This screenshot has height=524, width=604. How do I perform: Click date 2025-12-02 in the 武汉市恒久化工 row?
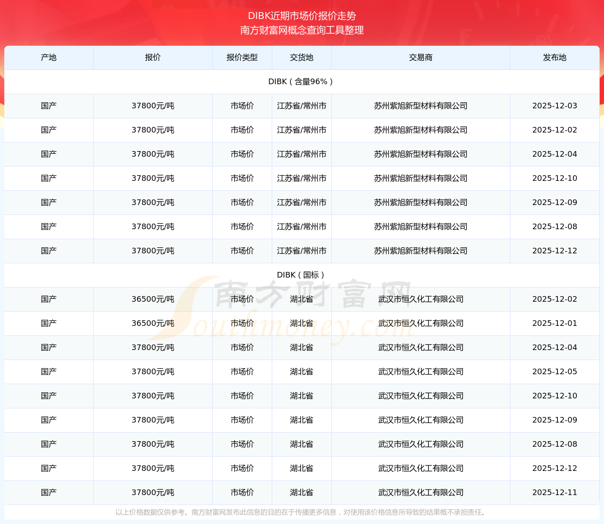point(555,299)
